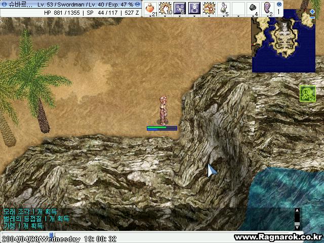The height and width of the screenshot is (243, 324).
Task: Use the orange potion in hotkey slot one
Action: coord(150,8)
